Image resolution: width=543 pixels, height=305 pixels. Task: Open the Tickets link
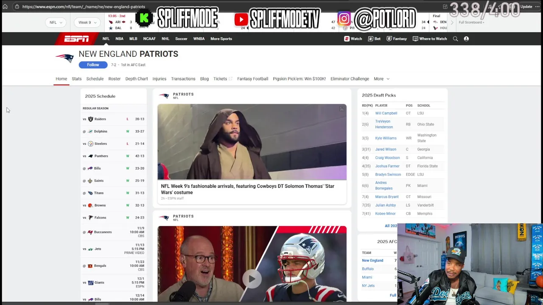point(223,79)
